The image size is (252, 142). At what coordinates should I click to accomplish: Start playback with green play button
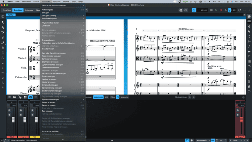click(x=216, y=10)
